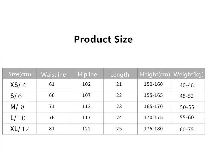Click the L/10 size row label

click(x=18, y=118)
